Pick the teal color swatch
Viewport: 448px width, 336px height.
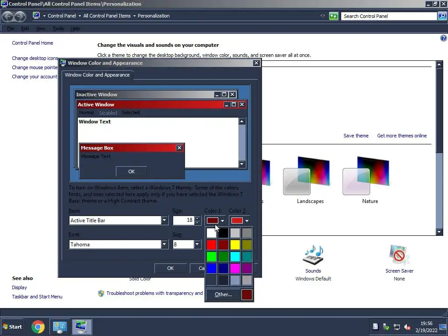point(247,256)
